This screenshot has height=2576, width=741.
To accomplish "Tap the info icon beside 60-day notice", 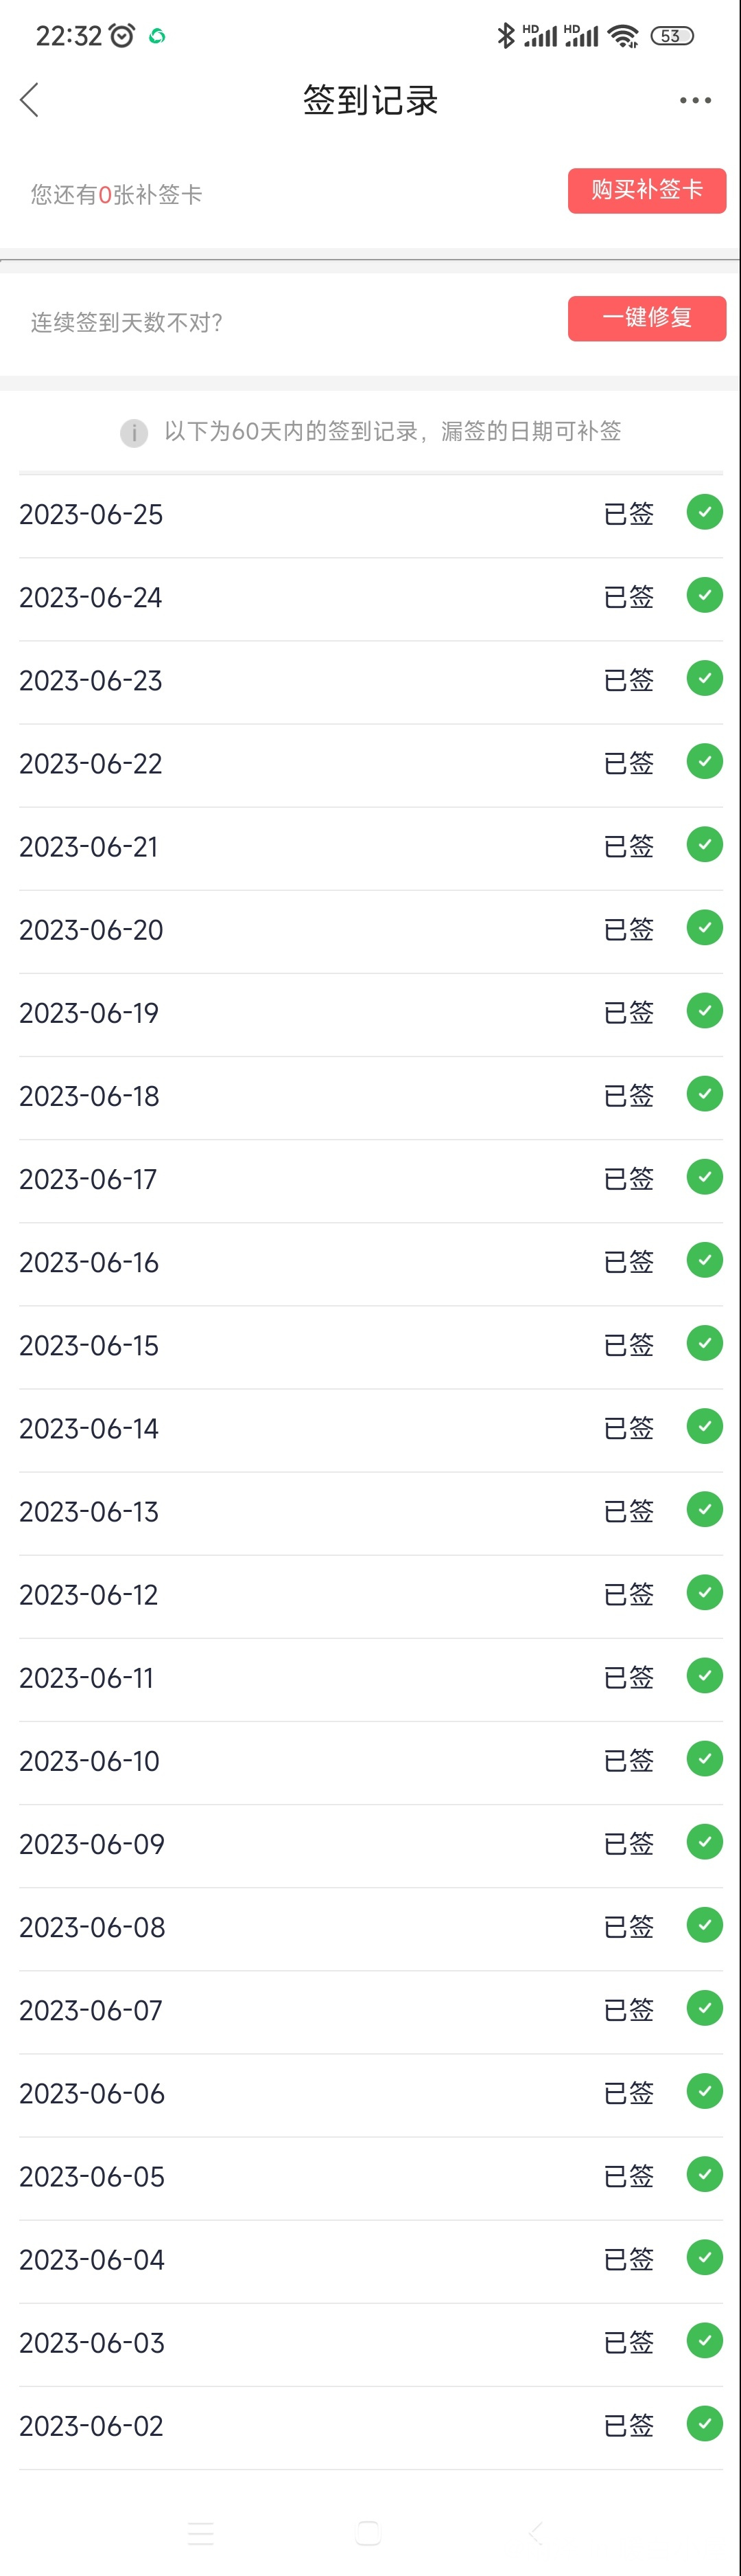I will (x=134, y=433).
